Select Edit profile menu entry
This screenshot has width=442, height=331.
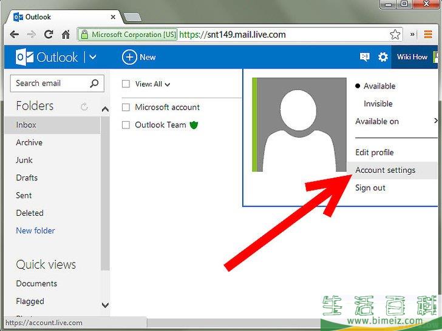(x=375, y=153)
